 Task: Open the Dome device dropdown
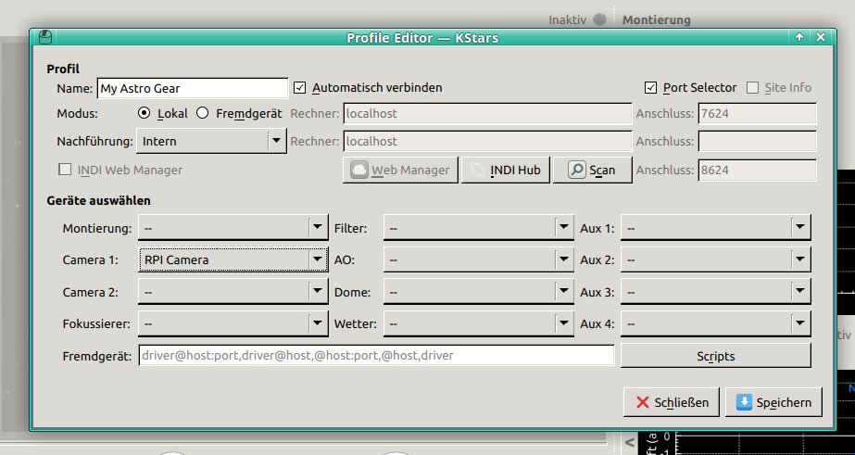(x=479, y=292)
